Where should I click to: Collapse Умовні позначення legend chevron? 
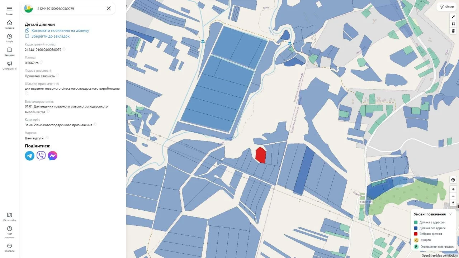point(451,214)
